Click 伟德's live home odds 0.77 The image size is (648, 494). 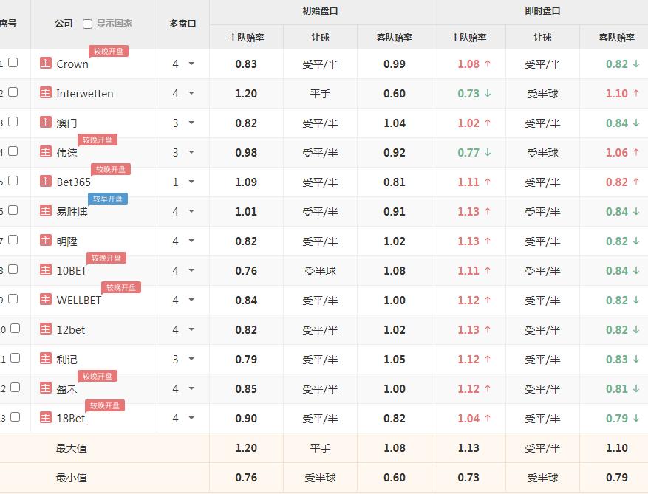(x=468, y=153)
